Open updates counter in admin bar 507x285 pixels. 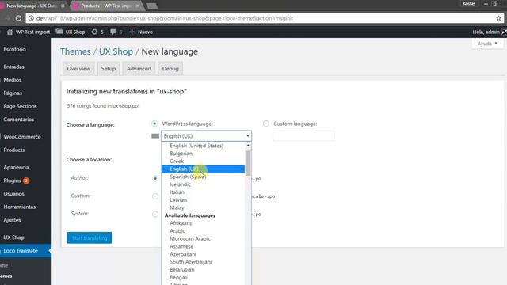pos(97,32)
